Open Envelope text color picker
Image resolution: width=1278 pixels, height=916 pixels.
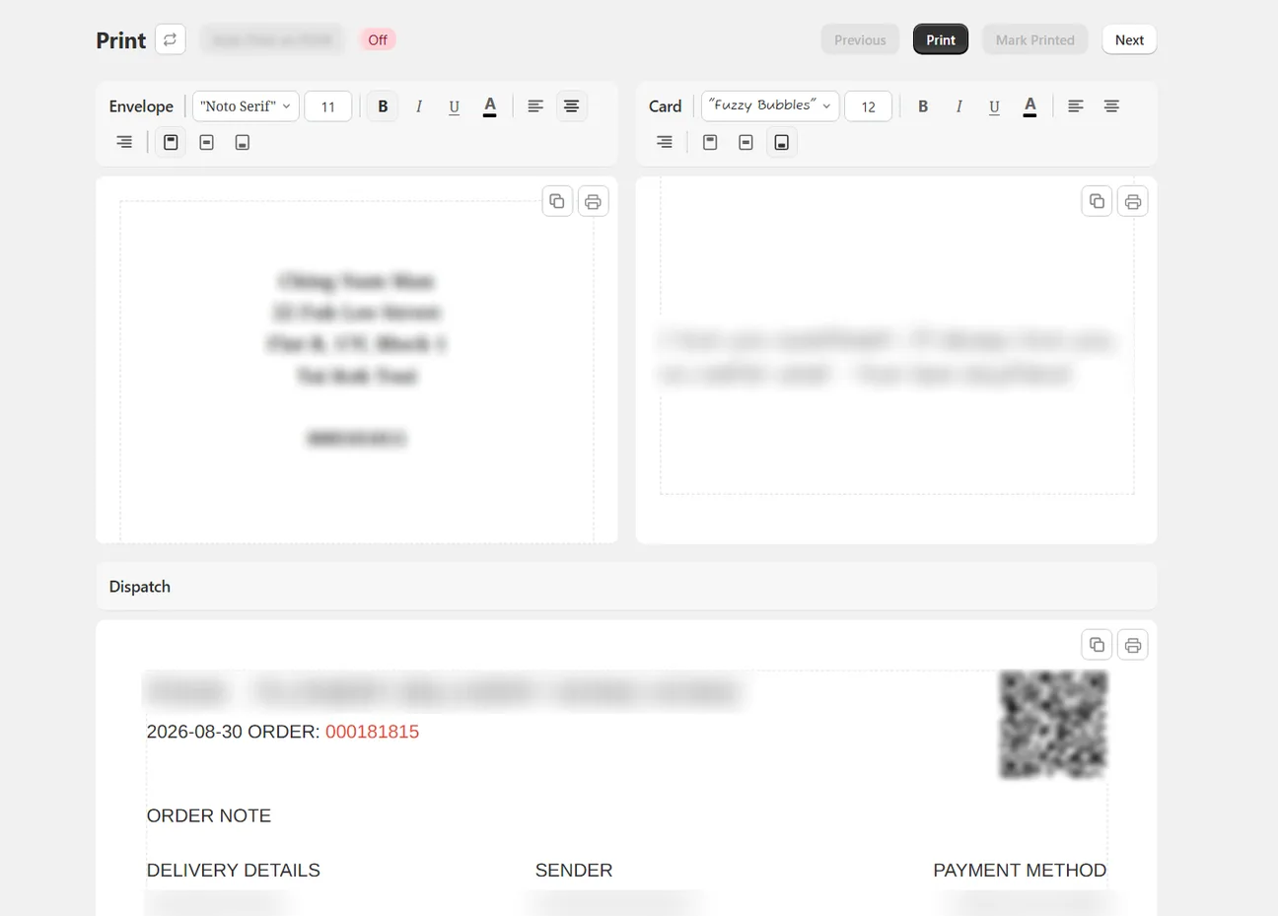(x=490, y=106)
